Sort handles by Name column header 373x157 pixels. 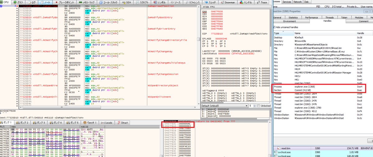(x=325, y=33)
